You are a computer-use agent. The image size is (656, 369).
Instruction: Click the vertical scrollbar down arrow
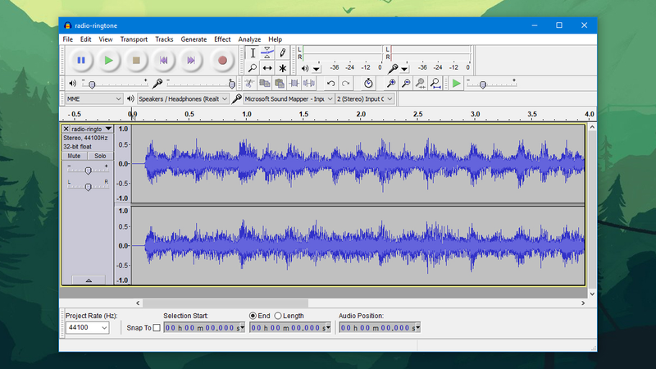[592, 294]
